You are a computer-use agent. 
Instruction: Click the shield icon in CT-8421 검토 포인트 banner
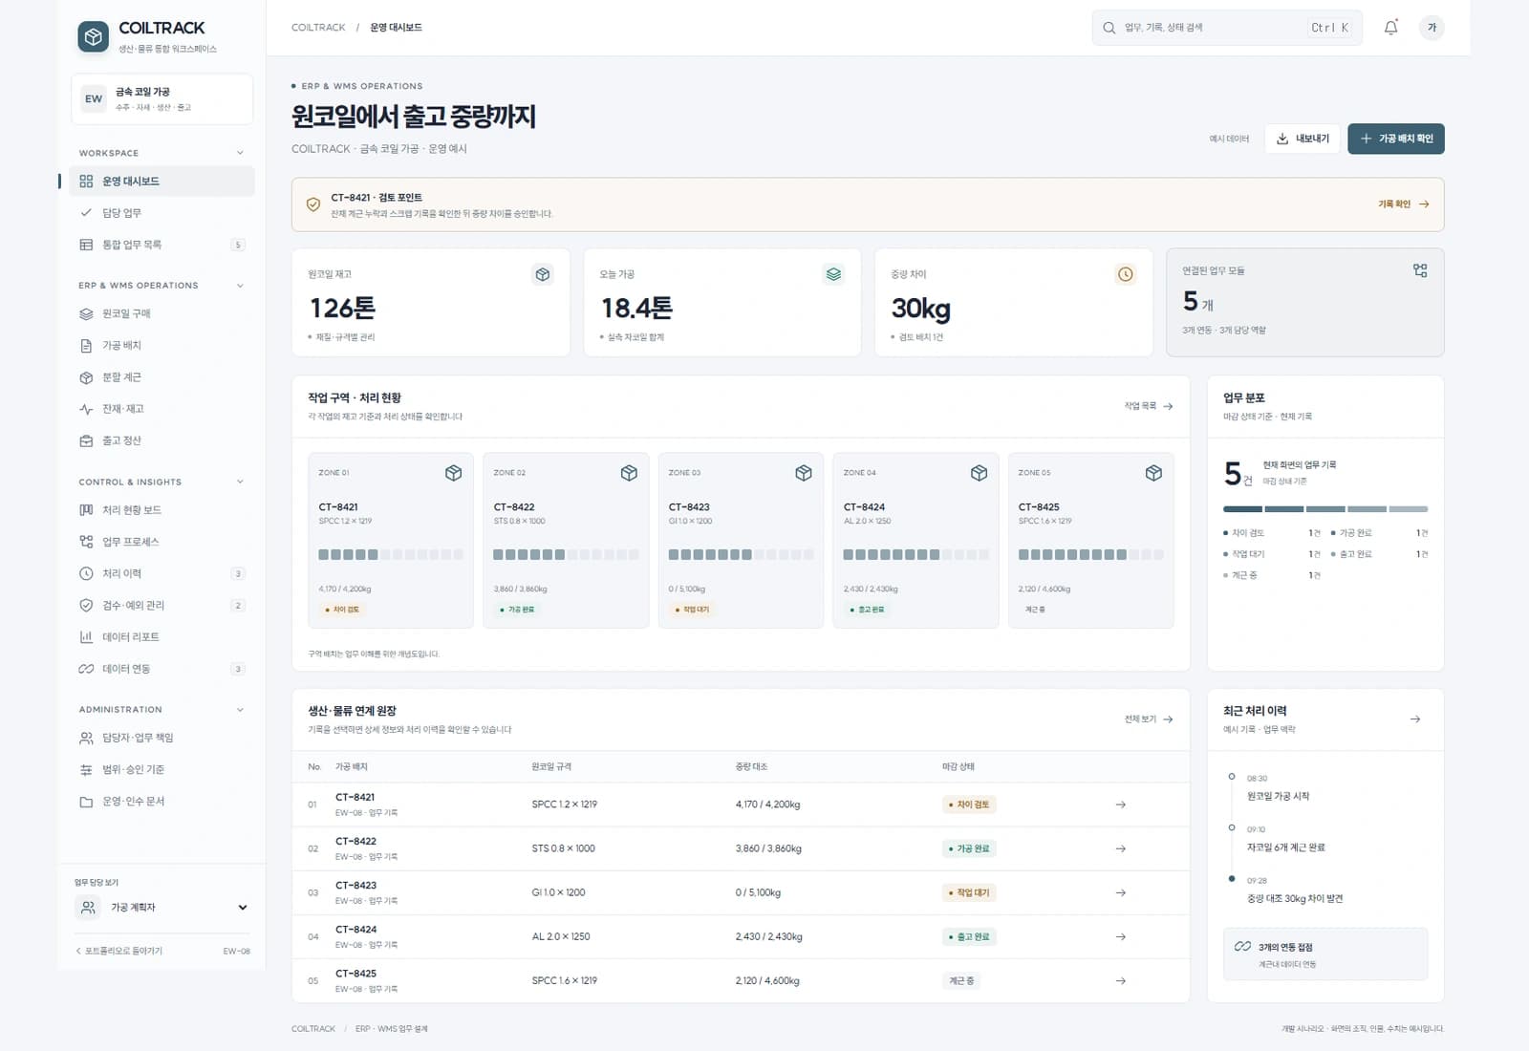[x=312, y=204]
